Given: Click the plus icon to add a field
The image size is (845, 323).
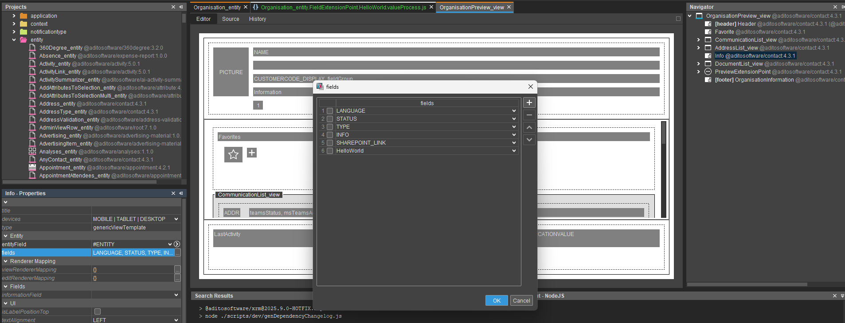Looking at the screenshot, I should pyautogui.click(x=529, y=102).
